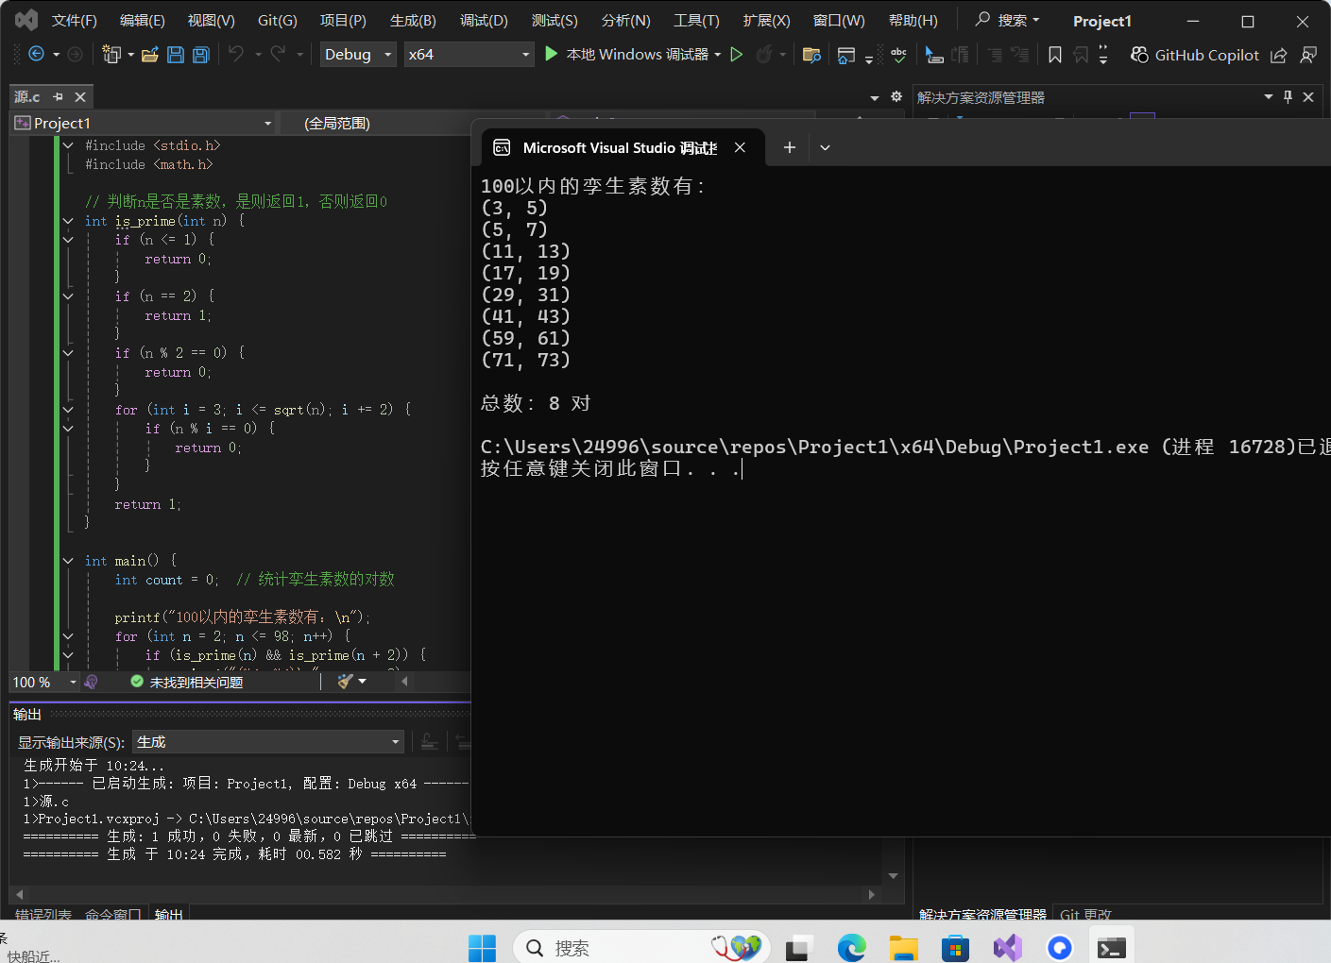Collapse the is_prime function fold arrow
Viewport: 1331px width, 963px height.
[68, 221]
